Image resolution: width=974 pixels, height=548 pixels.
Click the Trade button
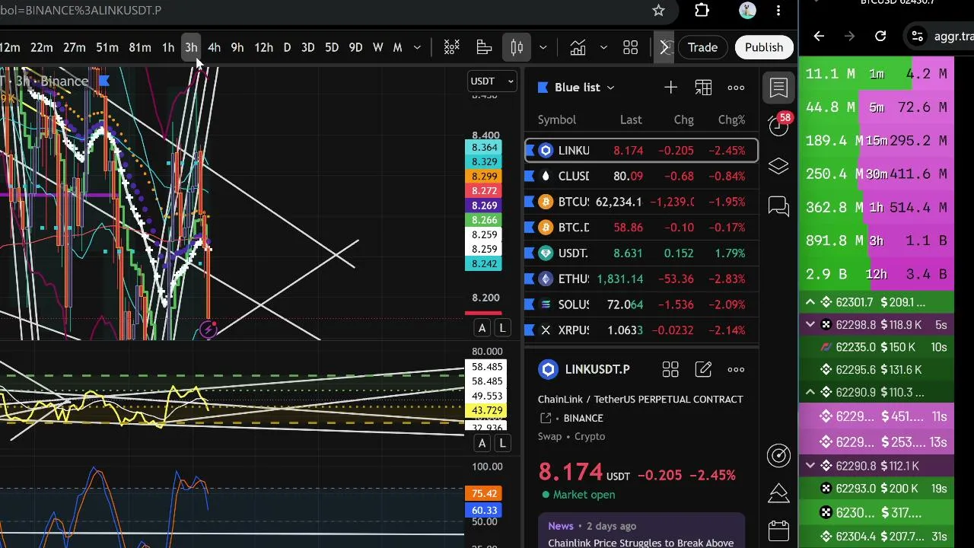pyautogui.click(x=702, y=47)
